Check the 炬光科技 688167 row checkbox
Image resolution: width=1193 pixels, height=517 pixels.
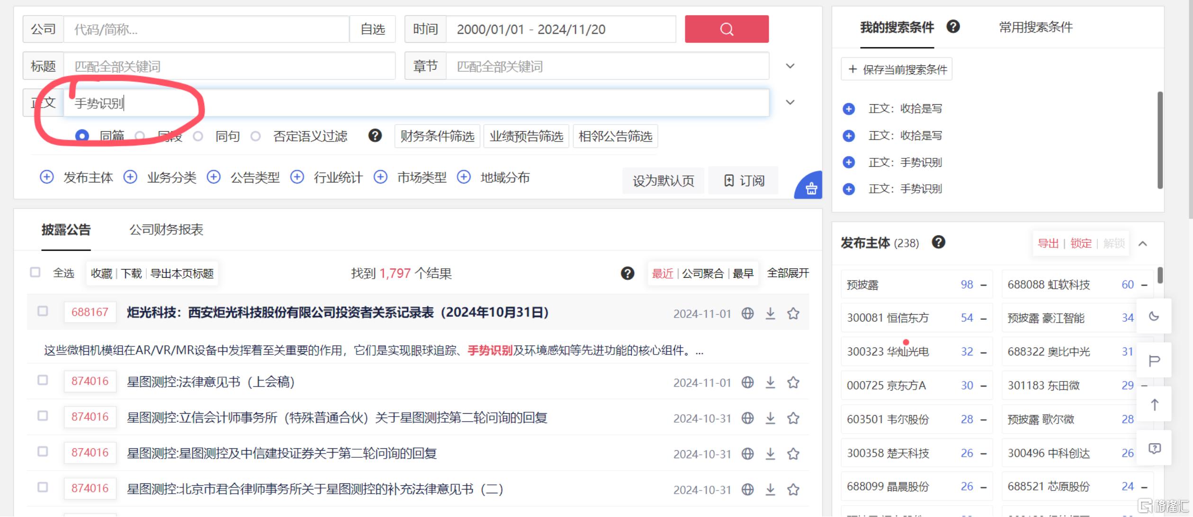(x=43, y=311)
